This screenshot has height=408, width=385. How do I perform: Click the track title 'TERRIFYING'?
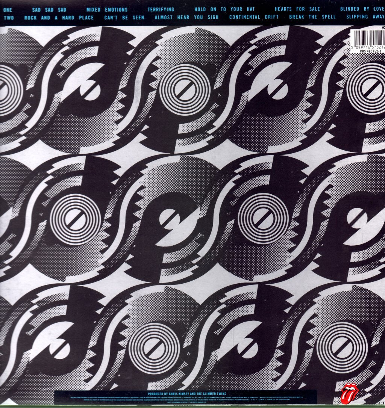click(161, 10)
